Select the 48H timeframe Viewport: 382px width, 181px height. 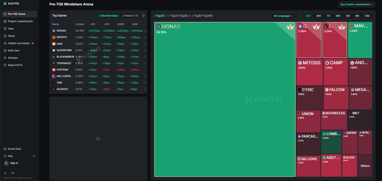click(x=319, y=16)
